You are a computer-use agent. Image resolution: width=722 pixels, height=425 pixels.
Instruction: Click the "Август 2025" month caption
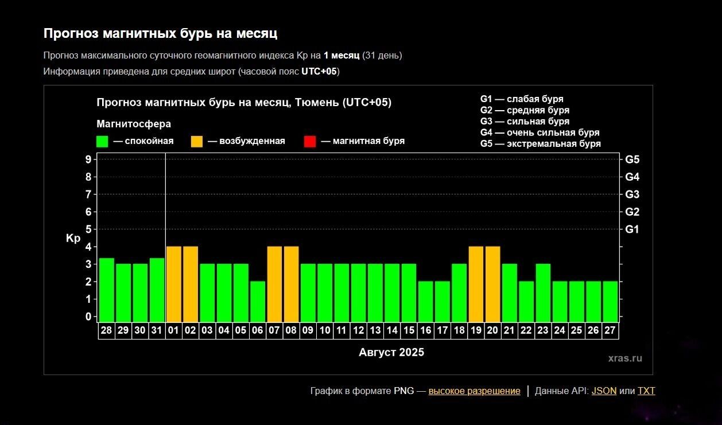pos(391,352)
